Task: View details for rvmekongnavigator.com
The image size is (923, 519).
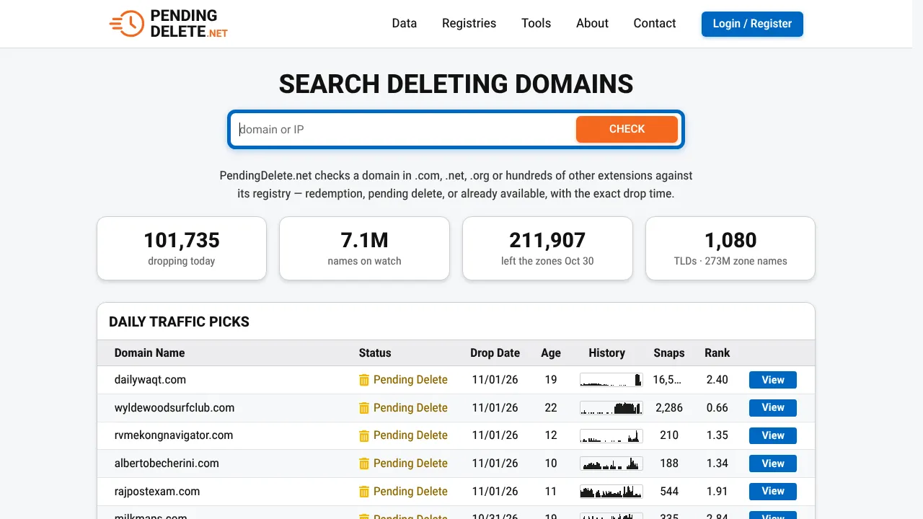Action: [773, 435]
